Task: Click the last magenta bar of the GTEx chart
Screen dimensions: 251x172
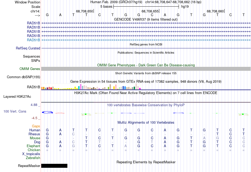Action: tap(140, 89)
